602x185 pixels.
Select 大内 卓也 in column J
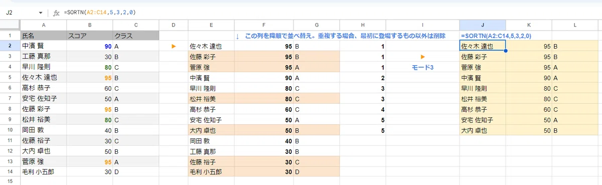point(482,130)
